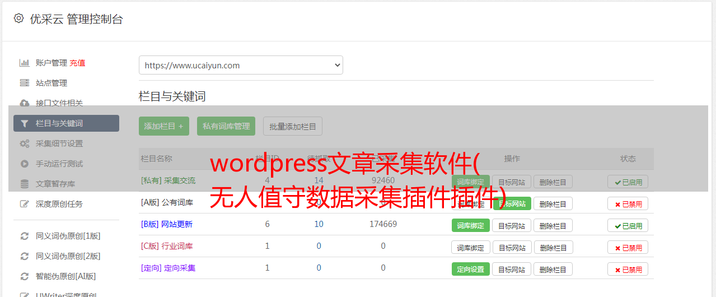The image size is (716, 297).
Task: Click the 状态 column header
Action: [x=628, y=159]
